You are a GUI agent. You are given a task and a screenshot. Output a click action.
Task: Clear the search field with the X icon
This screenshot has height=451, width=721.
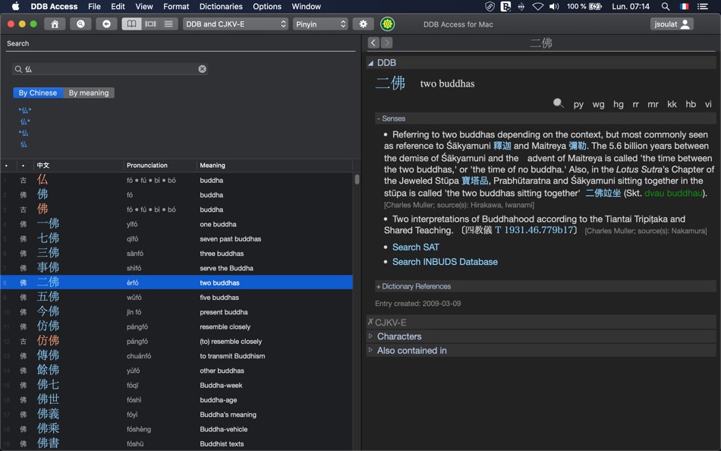tap(203, 68)
